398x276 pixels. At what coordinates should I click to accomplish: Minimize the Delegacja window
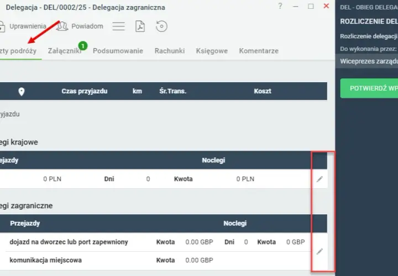click(295, 6)
